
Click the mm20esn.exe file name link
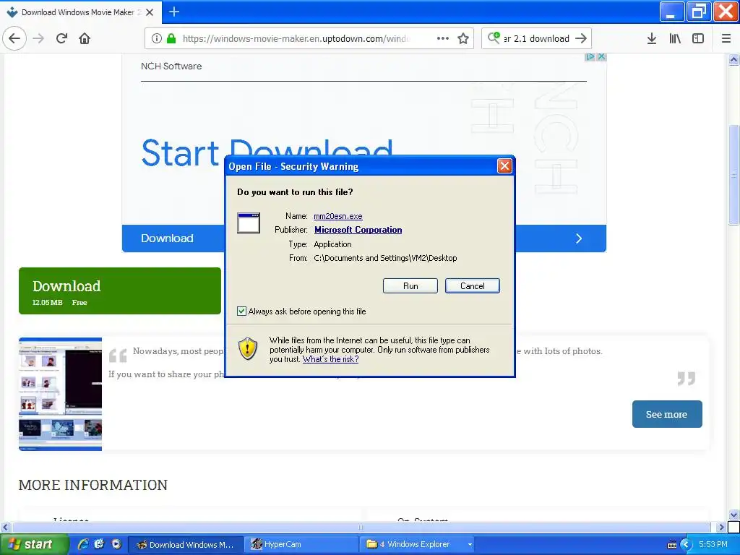338,216
